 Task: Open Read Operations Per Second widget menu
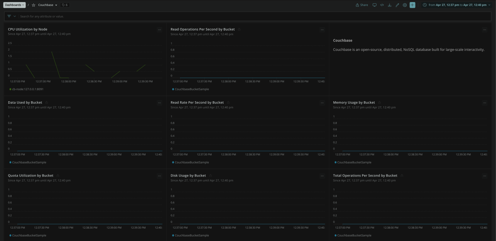[322, 30]
